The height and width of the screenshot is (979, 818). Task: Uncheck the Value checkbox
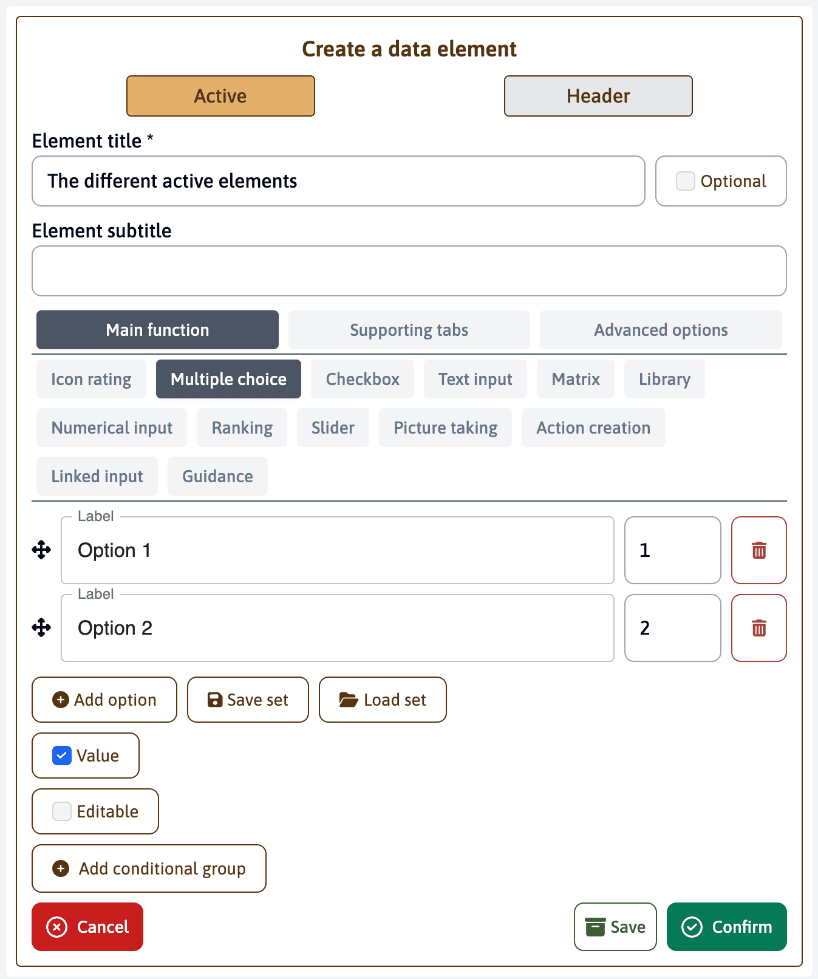point(62,756)
